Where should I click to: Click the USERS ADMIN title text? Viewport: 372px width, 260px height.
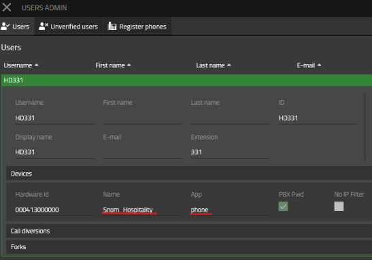(x=44, y=7)
